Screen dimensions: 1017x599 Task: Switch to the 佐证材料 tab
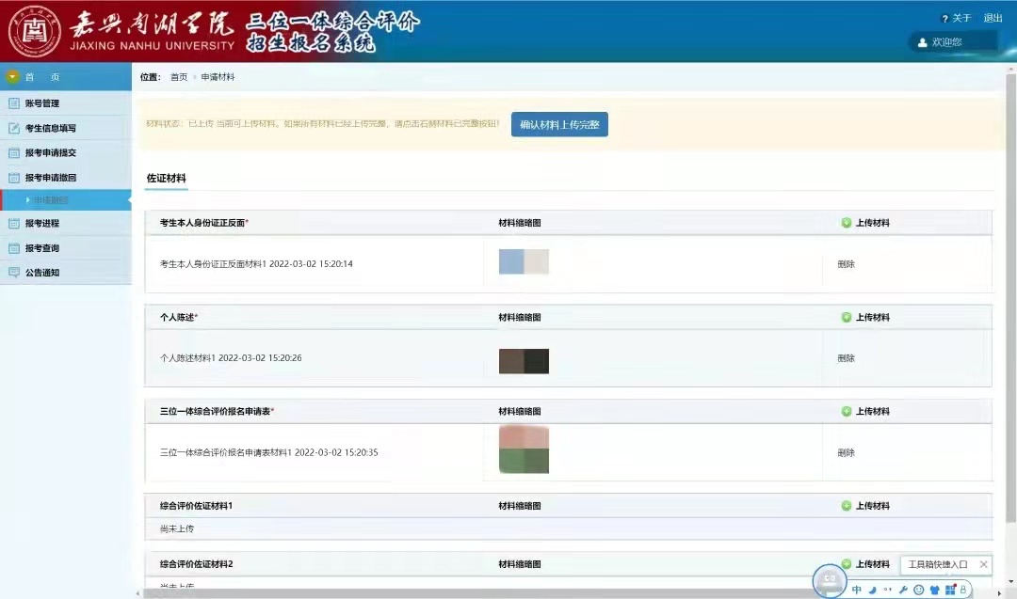[166, 178]
